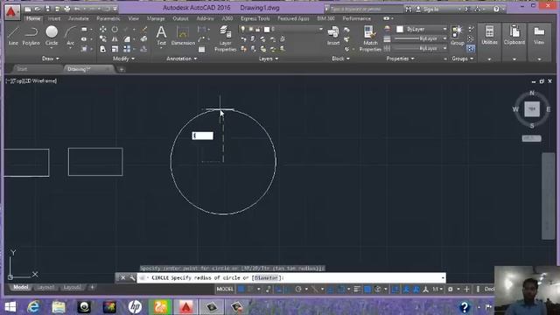Toggle lineweight display in status bar

(x=357, y=290)
